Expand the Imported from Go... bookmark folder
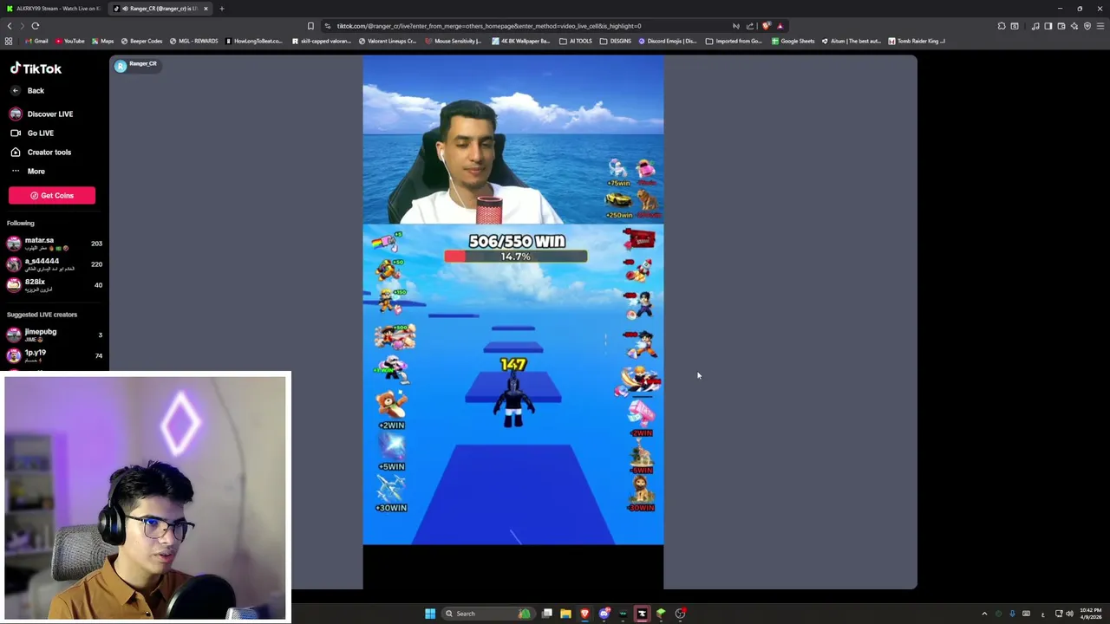The width and height of the screenshot is (1110, 624). (x=734, y=41)
